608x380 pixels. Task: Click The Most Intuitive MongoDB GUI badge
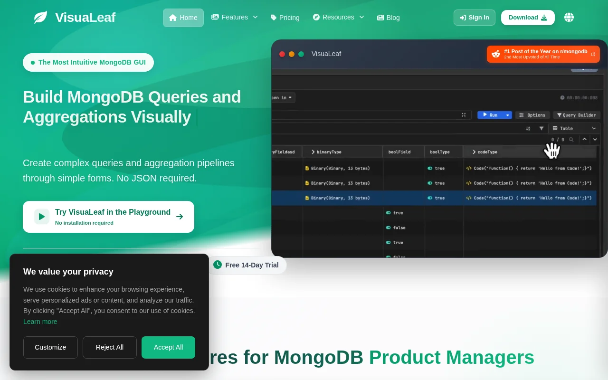coord(88,62)
